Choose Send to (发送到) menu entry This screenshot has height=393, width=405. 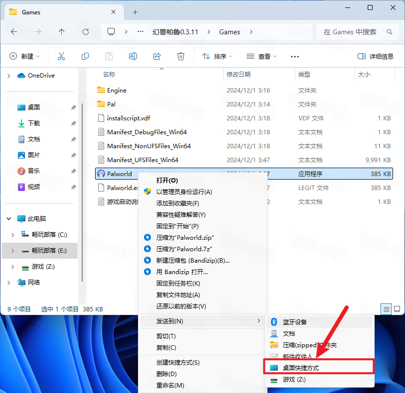[x=203, y=321]
